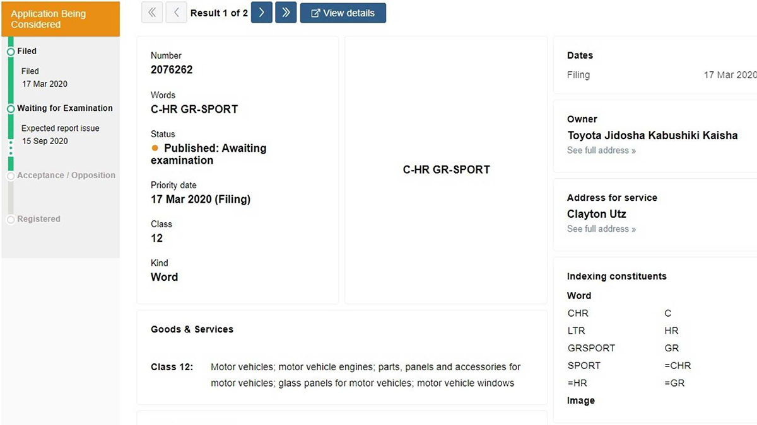The image size is (757, 425).
Task: Click the orange status dot beside Published
Action: pos(155,148)
